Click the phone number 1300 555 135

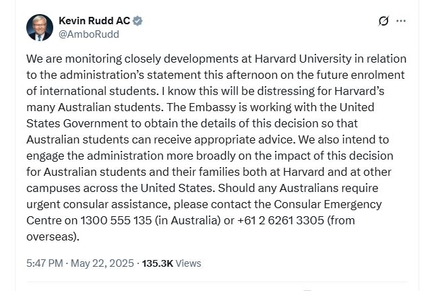click(x=116, y=220)
